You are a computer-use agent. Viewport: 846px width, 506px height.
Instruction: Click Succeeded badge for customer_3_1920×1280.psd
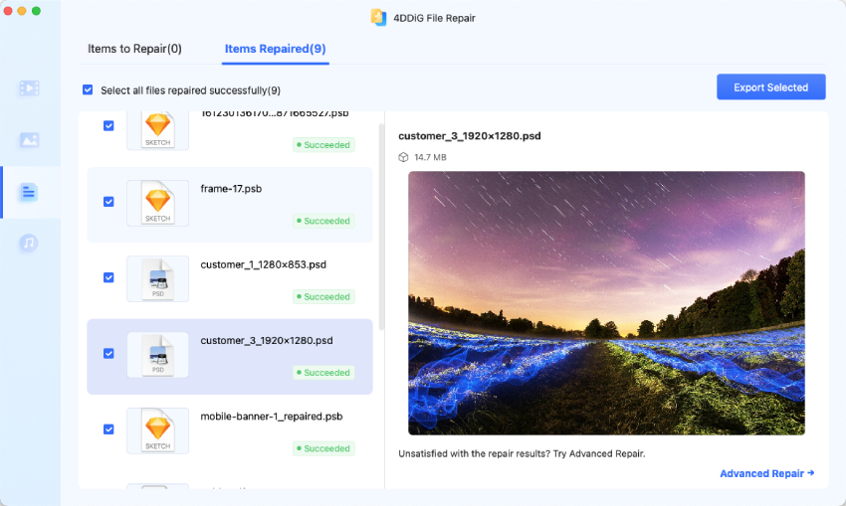point(323,373)
